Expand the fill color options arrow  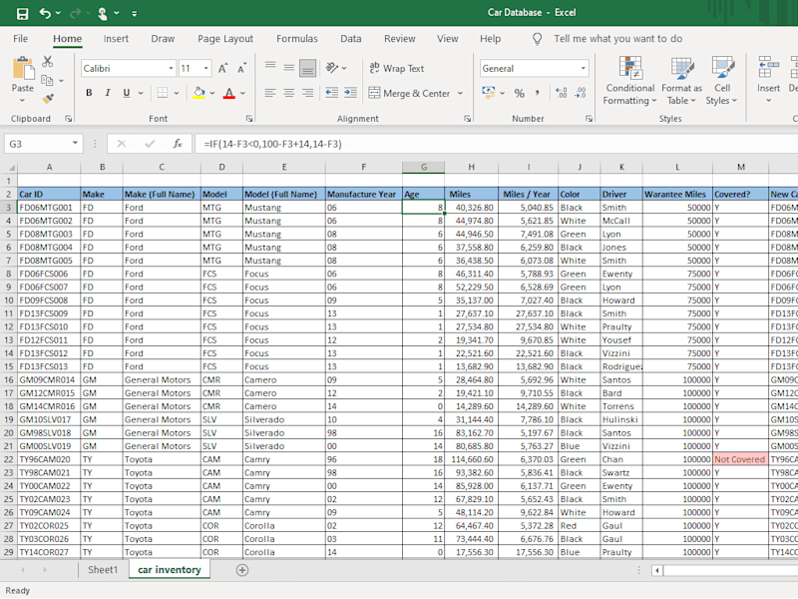click(212, 93)
